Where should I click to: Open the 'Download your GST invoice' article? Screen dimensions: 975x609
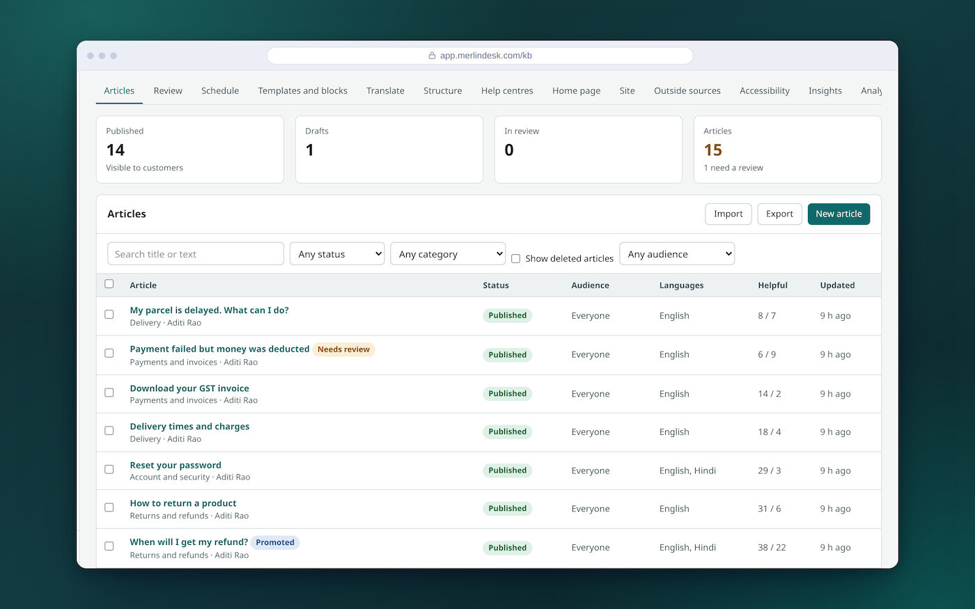[189, 388]
